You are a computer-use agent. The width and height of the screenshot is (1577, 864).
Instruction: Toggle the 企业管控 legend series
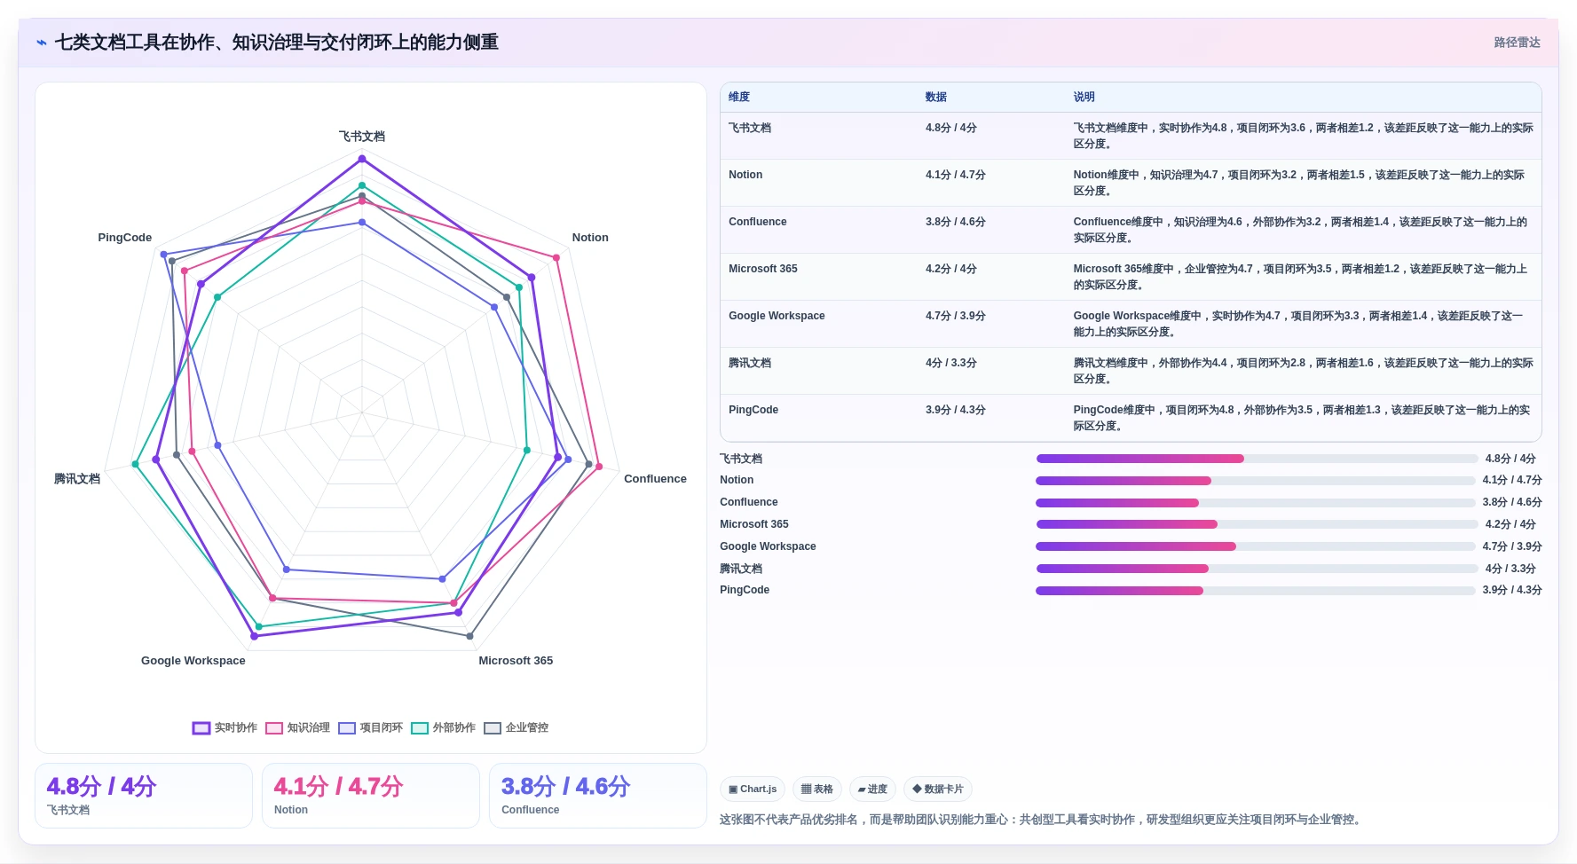[x=516, y=727]
